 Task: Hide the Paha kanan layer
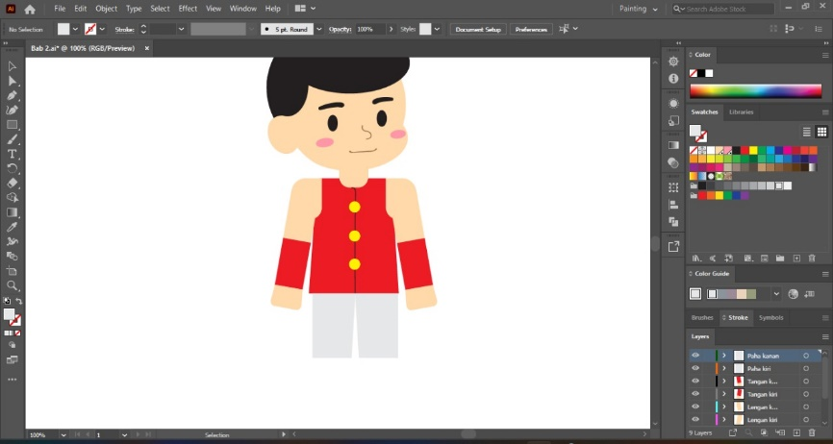[695, 356]
